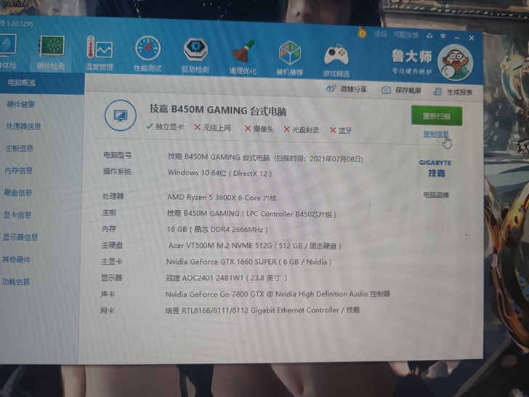529x397 pixels.
Task: Click Windows 10 64位 operating system text
Action: pyautogui.click(x=219, y=173)
